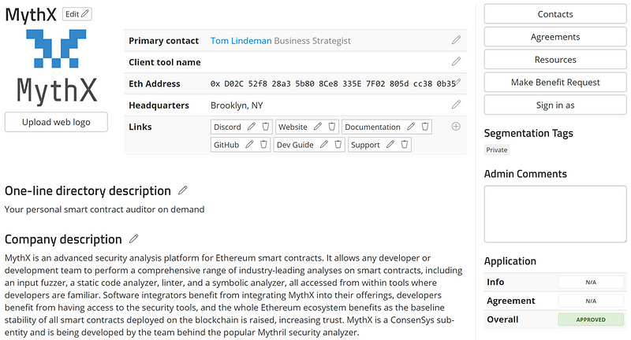Screen dimensions: 631x340
Task: Edit the one-line directory description pencil
Action: 183,190
